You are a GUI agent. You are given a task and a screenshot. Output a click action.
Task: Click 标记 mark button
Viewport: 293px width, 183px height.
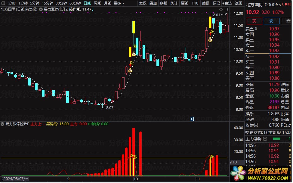(216, 3)
